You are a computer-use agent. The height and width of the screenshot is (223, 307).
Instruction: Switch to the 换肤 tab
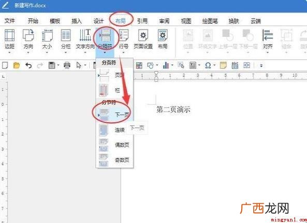(x=234, y=21)
